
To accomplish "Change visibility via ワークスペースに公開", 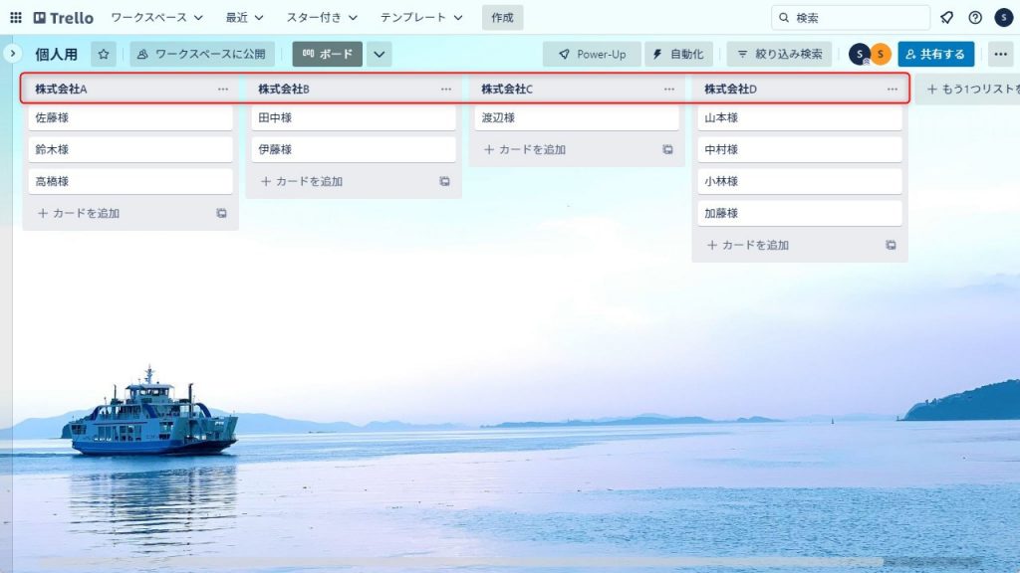I will 201,55.
